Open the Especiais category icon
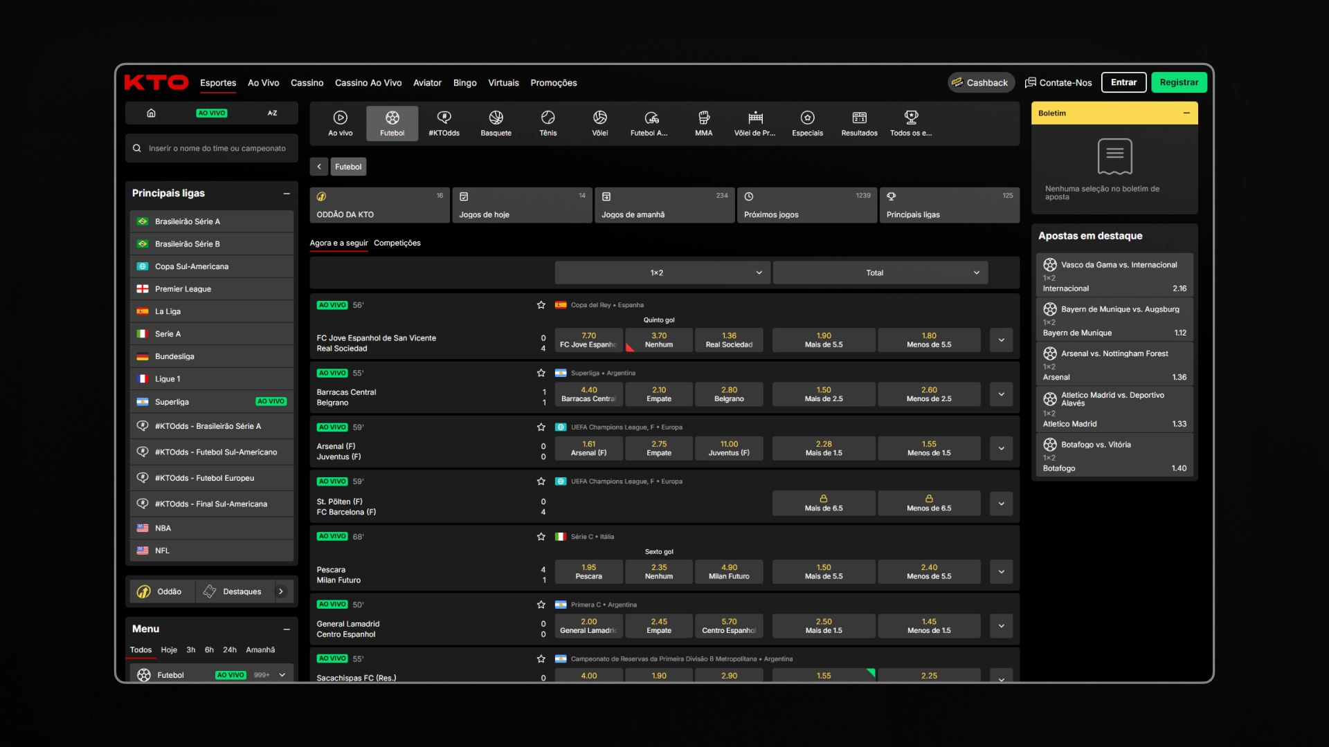The width and height of the screenshot is (1329, 747). point(807,124)
